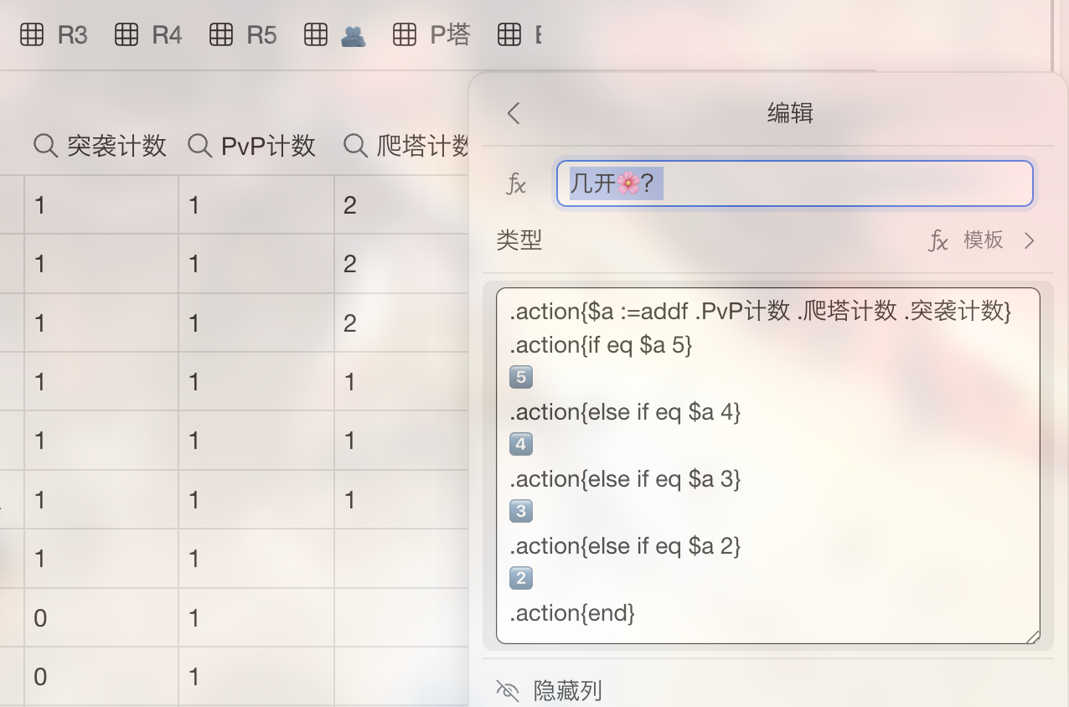Click the search icon of PvP计数 column
This screenshot has height=707, width=1069.
(x=199, y=146)
